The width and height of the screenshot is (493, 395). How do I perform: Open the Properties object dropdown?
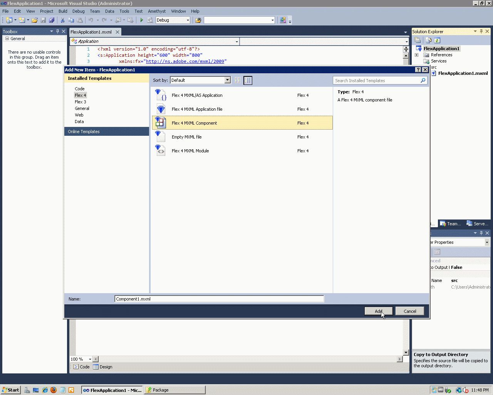coord(487,242)
